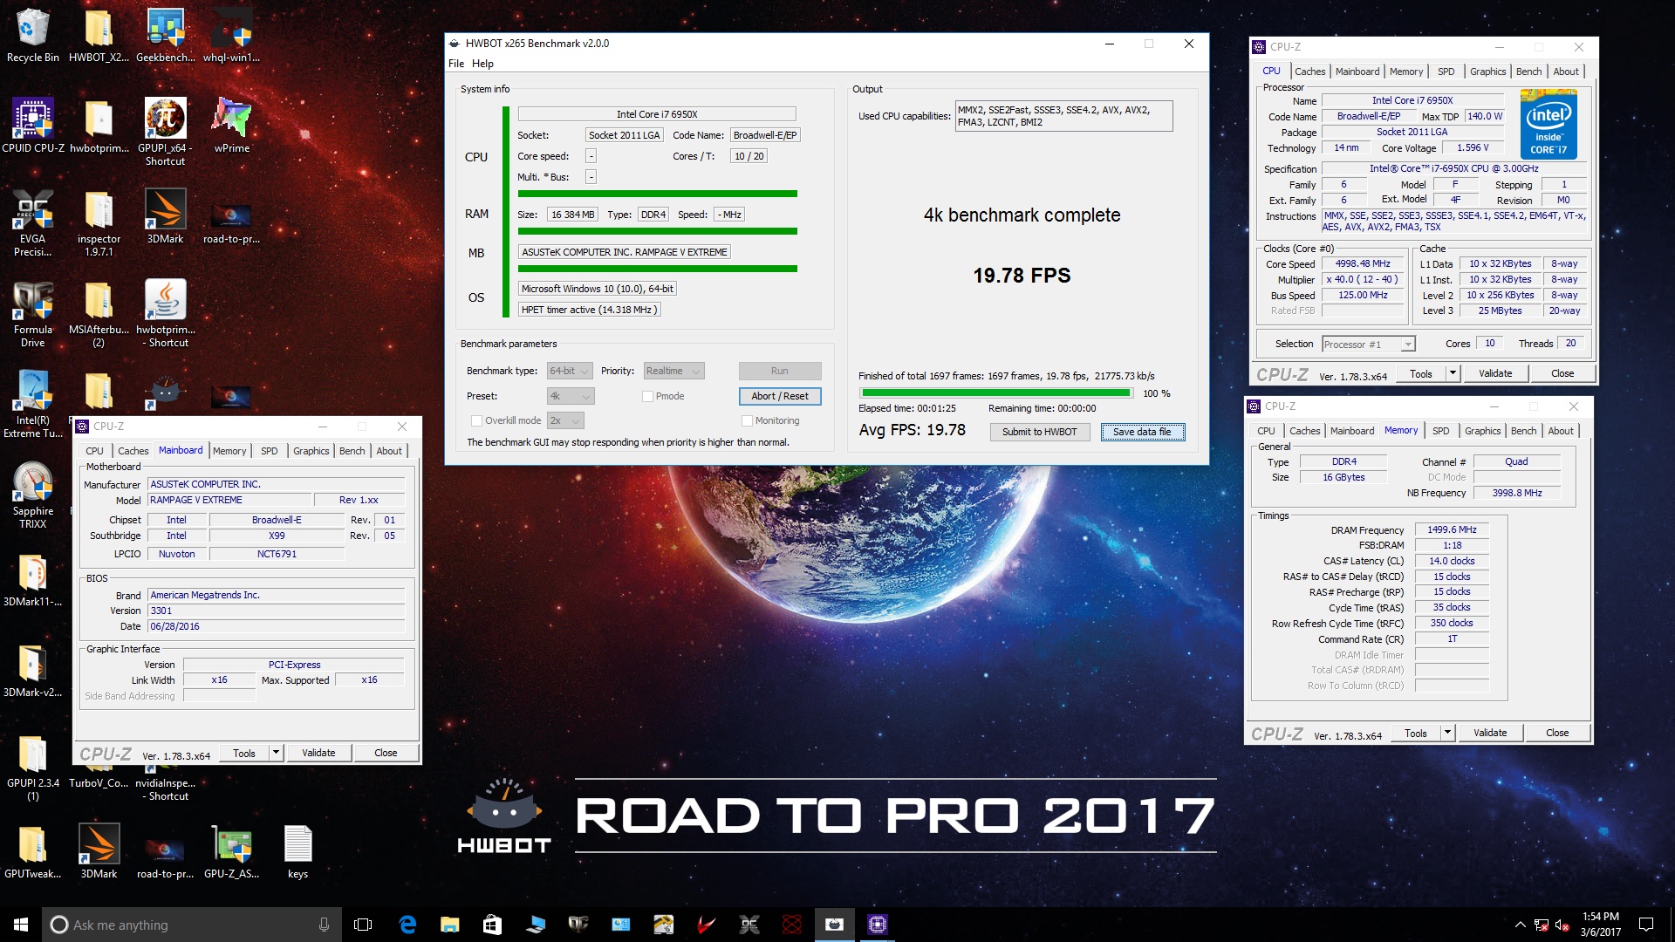This screenshot has height=942, width=1675.
Task: Open the Action Center notification icon
Action: (x=1646, y=925)
